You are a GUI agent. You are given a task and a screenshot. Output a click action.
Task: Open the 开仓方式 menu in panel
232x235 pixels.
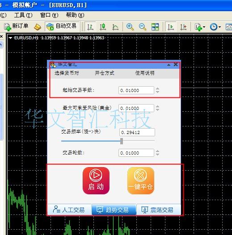(x=104, y=73)
